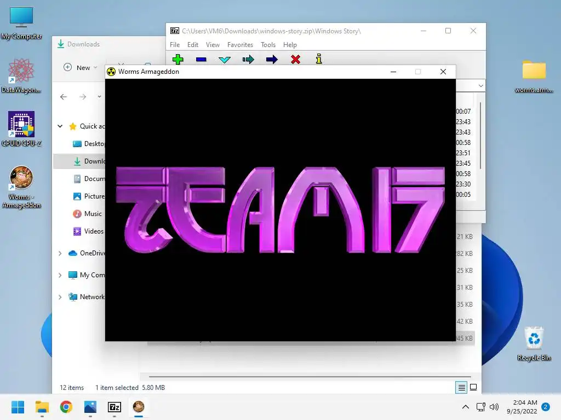The width and height of the screenshot is (561, 420).
Task: Expand the Network tree node
Action: pyautogui.click(x=60, y=297)
